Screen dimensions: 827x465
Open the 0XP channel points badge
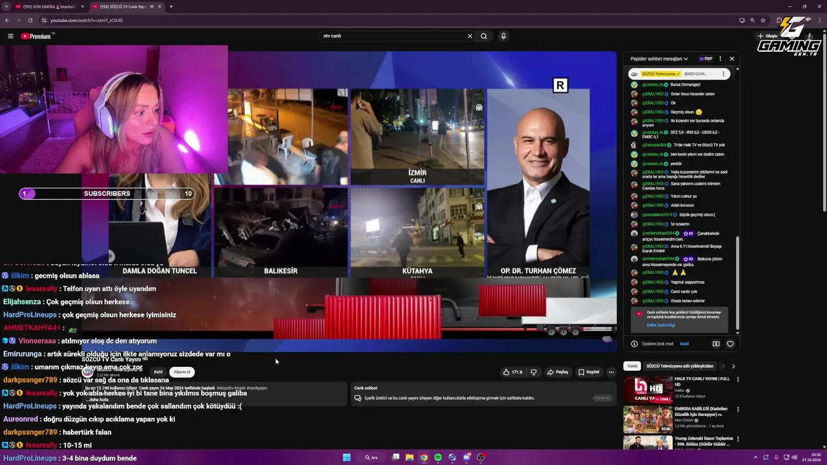click(x=706, y=59)
